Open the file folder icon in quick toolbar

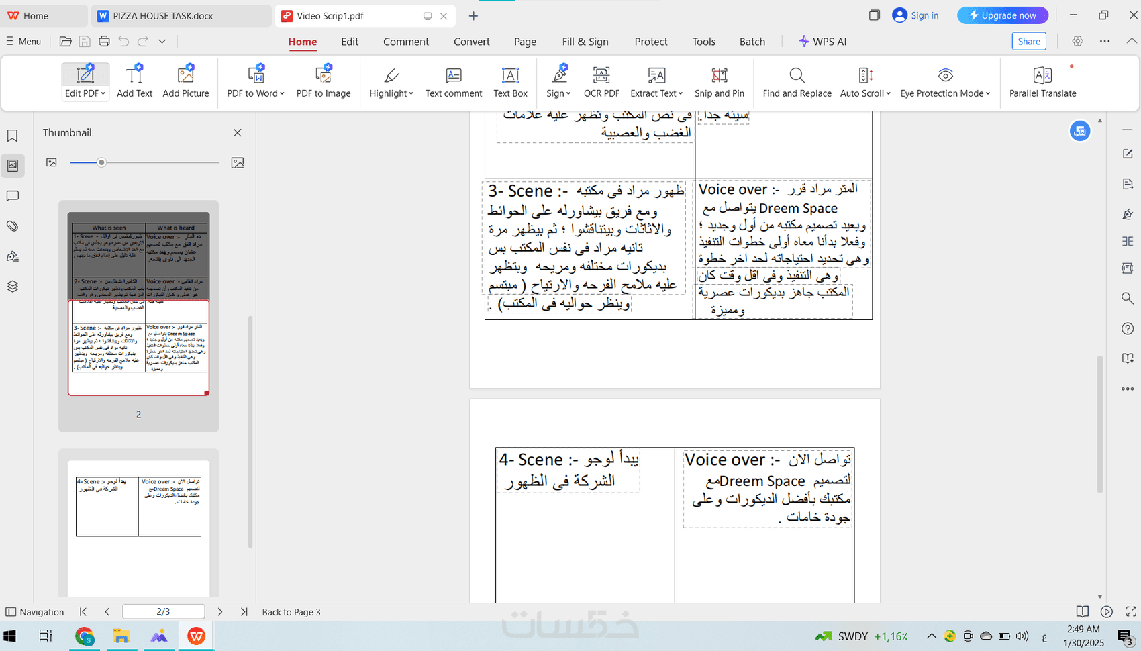65,42
